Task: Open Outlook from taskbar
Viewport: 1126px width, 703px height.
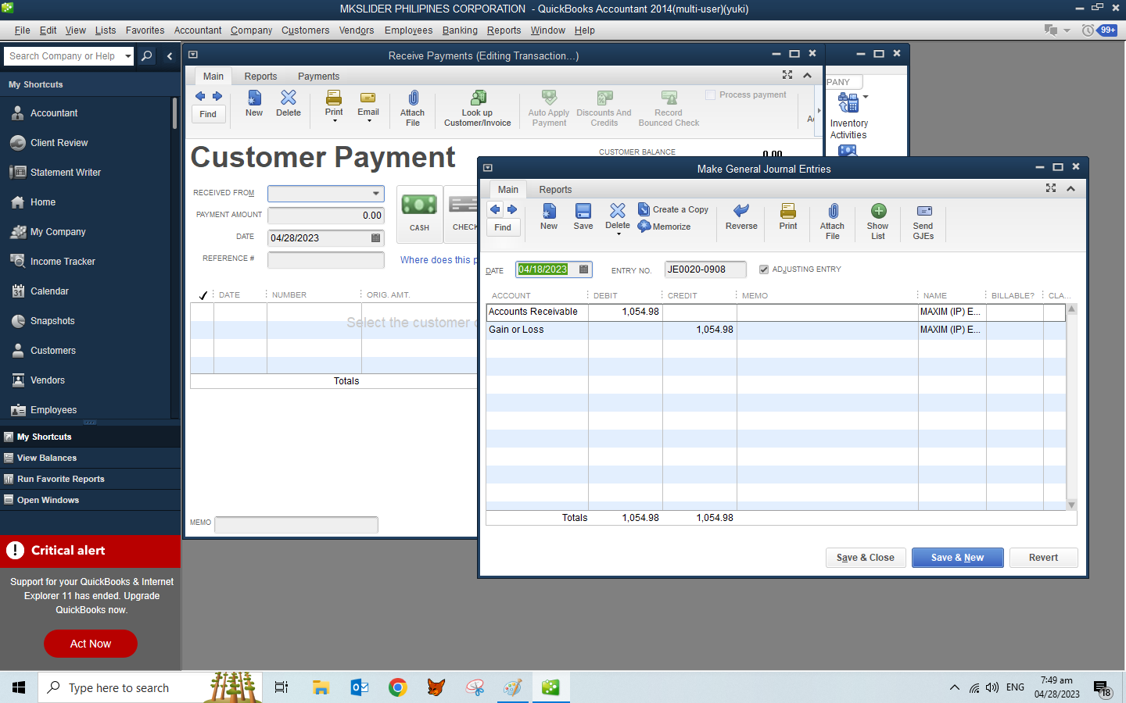Action: (x=360, y=687)
